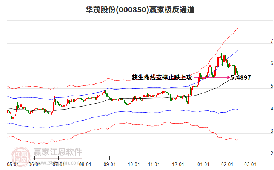This screenshot has height=170, width=274.
Task: Select the price axis label 2
Action: tap(272, 153)
